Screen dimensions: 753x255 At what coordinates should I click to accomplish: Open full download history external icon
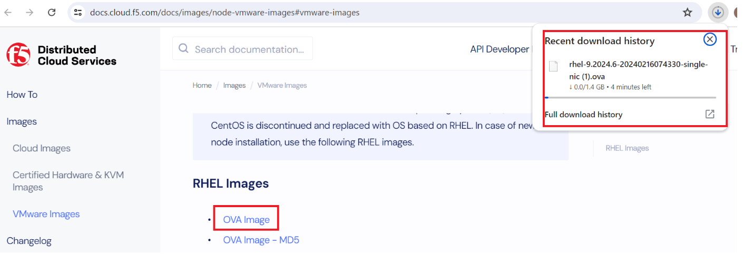[710, 114]
